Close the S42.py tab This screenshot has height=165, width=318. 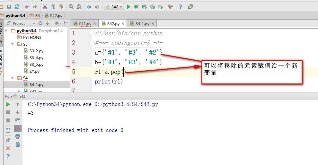[123, 24]
